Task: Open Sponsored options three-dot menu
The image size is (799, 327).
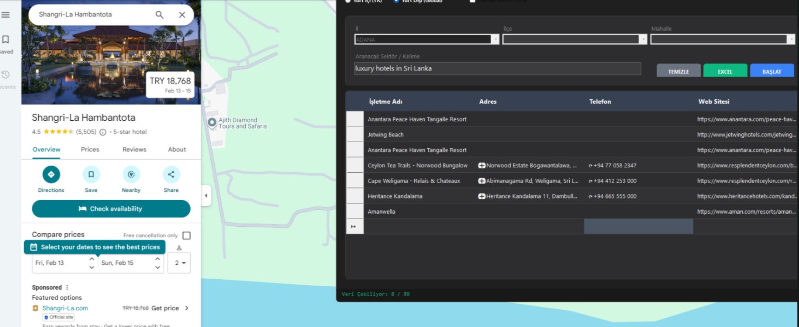Action: click(67, 288)
